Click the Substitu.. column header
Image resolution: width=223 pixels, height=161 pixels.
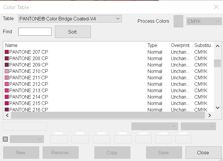click(x=204, y=45)
